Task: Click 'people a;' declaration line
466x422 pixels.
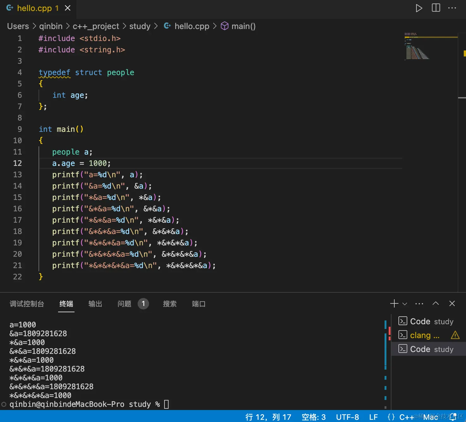Action: [72, 152]
